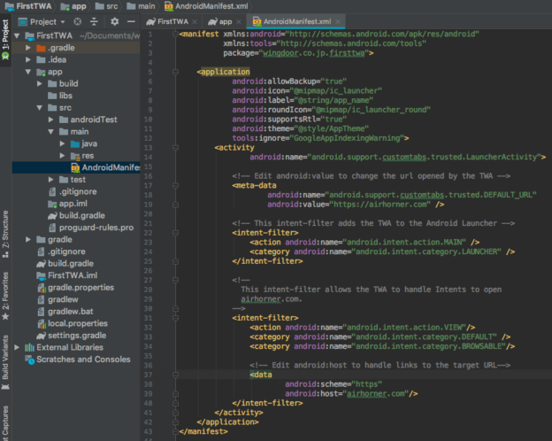552x441 pixels.
Task: Select Scratches and Consoles in tree
Action: 82,360
